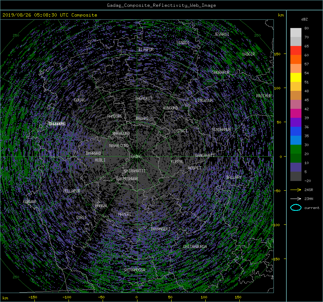
Task: Click the dBZ legend heading
Action: pos(304,19)
